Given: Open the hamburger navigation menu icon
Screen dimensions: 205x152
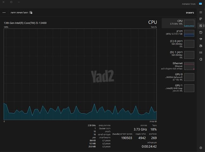Looking at the screenshot, I should click(x=201, y=12).
